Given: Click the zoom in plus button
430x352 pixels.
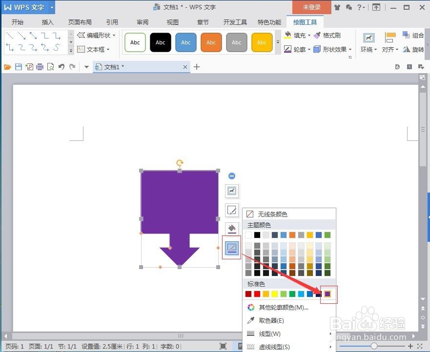Looking at the screenshot, I should pyautogui.click(x=410, y=346).
